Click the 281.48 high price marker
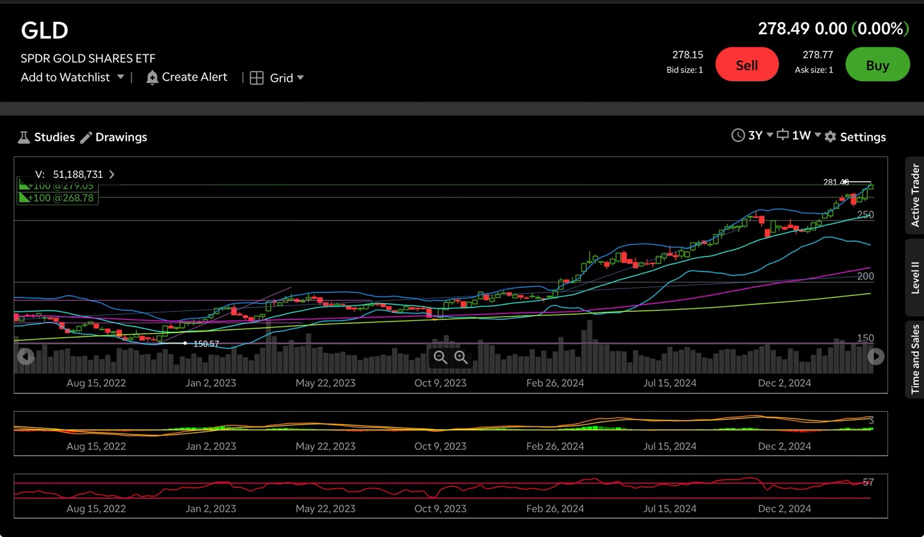This screenshot has height=537, width=924. tap(836, 182)
